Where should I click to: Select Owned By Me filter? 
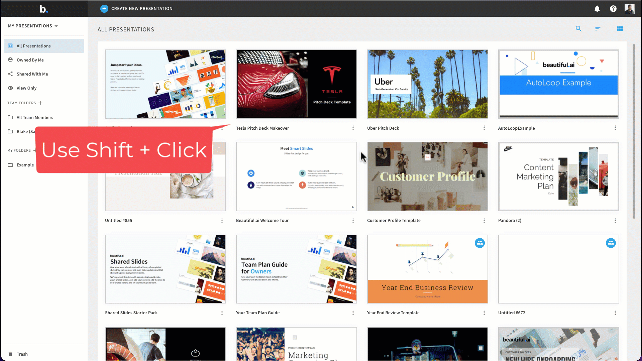coord(44,60)
